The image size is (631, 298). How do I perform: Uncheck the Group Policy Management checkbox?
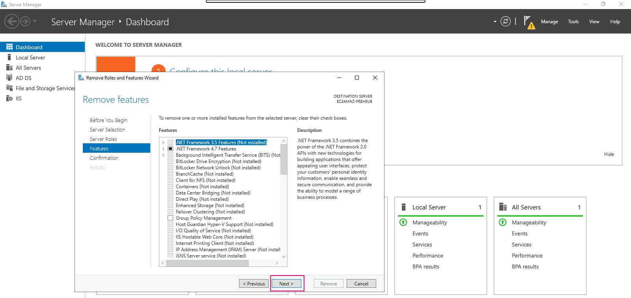click(x=170, y=218)
